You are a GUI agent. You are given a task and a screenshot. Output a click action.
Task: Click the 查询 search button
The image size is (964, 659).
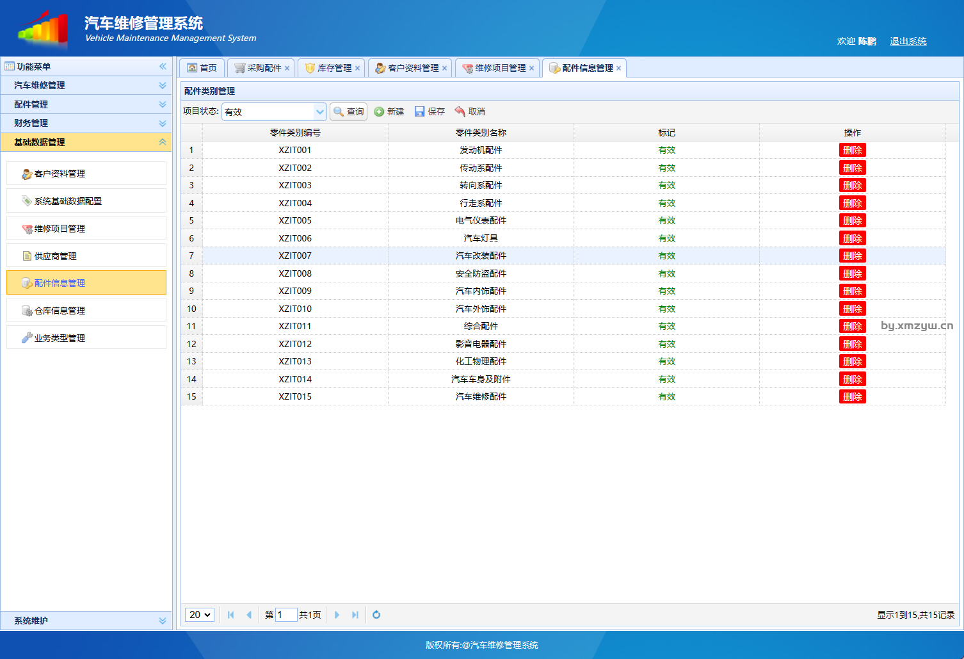coord(349,111)
